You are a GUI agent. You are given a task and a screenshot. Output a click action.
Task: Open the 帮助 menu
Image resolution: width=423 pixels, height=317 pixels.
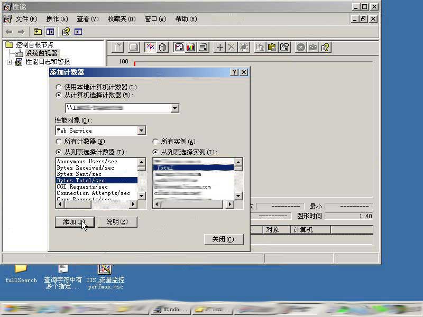coord(186,19)
